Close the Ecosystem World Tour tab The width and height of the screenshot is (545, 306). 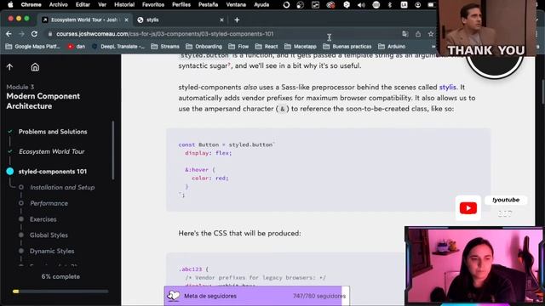(x=127, y=20)
